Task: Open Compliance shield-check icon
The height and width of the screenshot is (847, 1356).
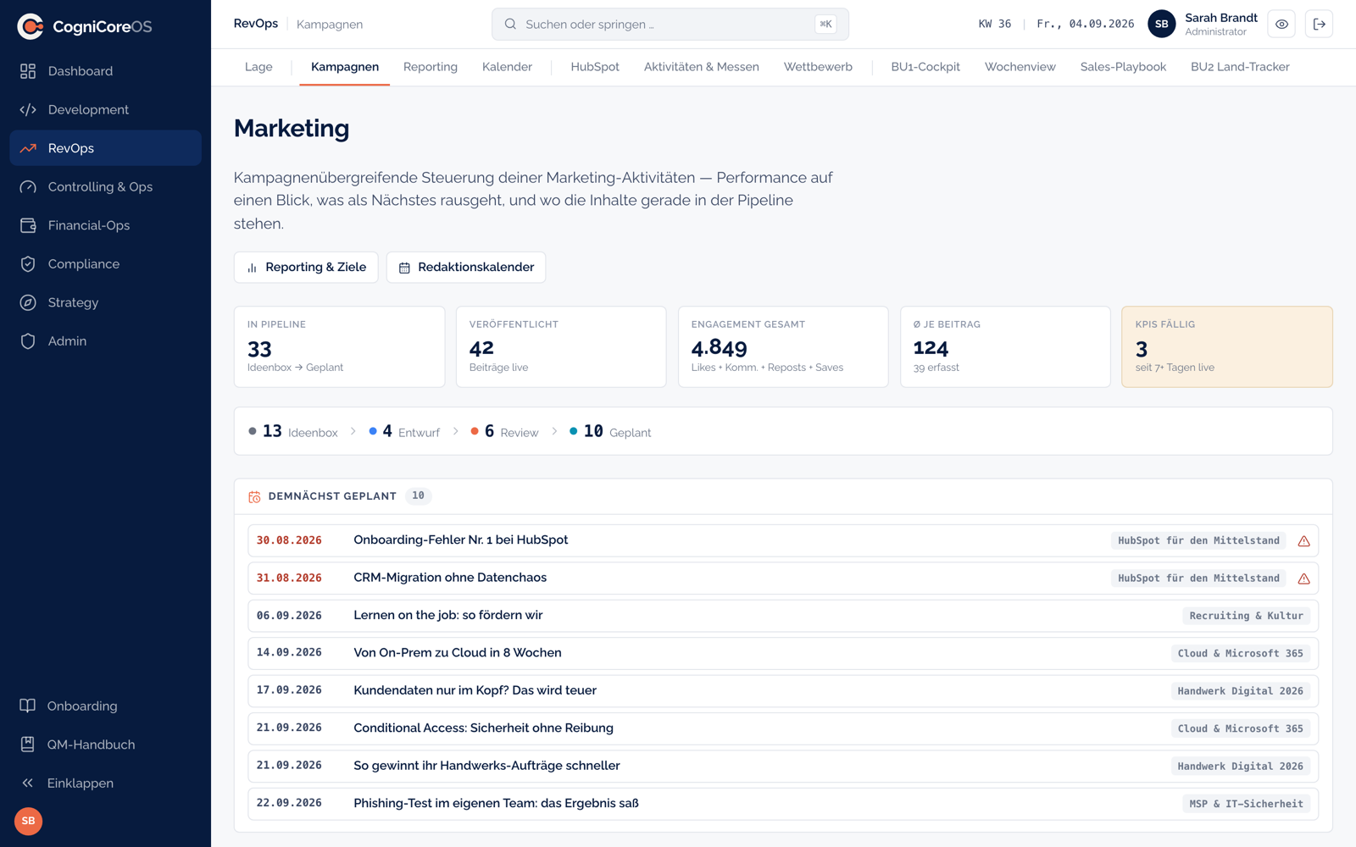Action: click(28, 263)
